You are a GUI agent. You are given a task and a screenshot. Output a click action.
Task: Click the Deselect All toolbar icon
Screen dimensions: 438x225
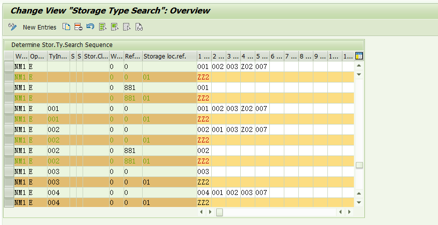tap(127, 27)
